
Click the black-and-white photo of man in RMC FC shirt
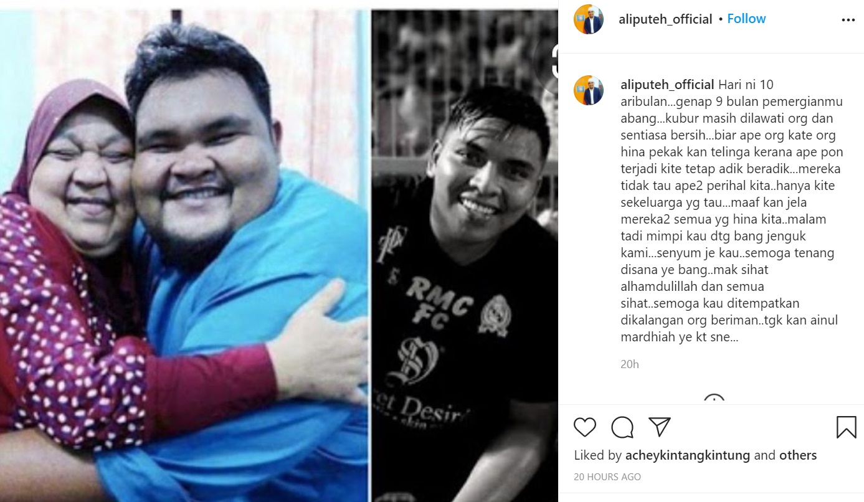[464, 256]
